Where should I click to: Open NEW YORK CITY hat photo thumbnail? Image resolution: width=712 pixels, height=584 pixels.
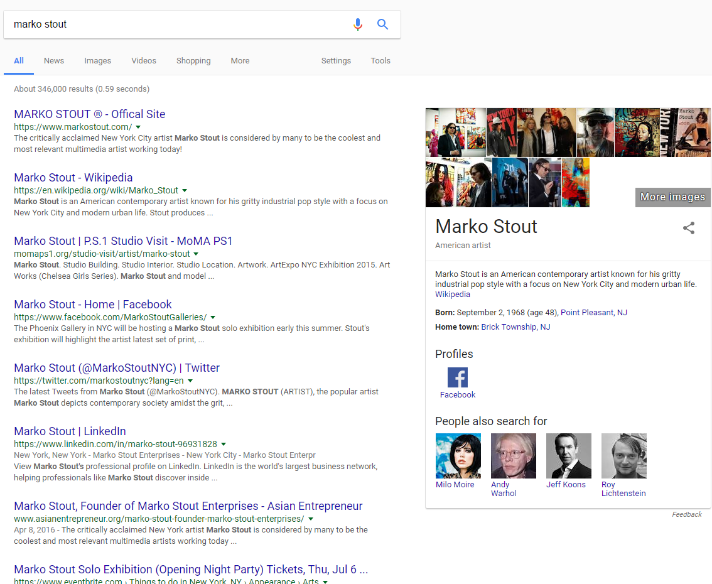(501, 132)
